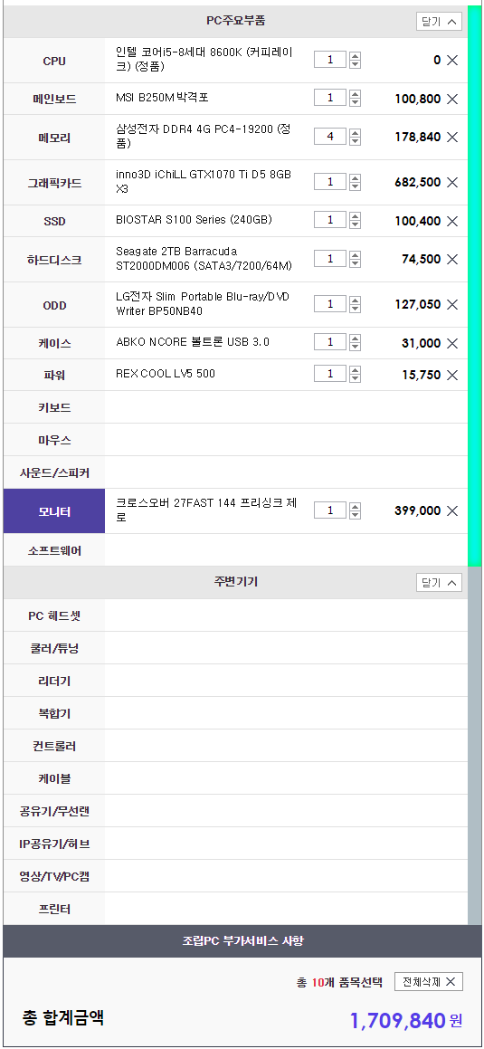
Task: Increase memory quantity with the up arrow
Action: coord(355,133)
